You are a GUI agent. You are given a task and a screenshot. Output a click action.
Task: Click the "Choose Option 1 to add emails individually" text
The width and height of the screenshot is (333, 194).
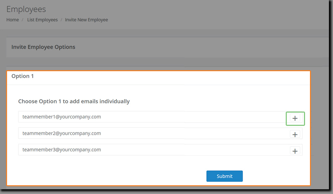(x=74, y=101)
